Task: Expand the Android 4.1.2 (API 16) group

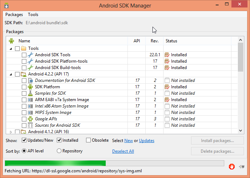Action: pos(11,132)
